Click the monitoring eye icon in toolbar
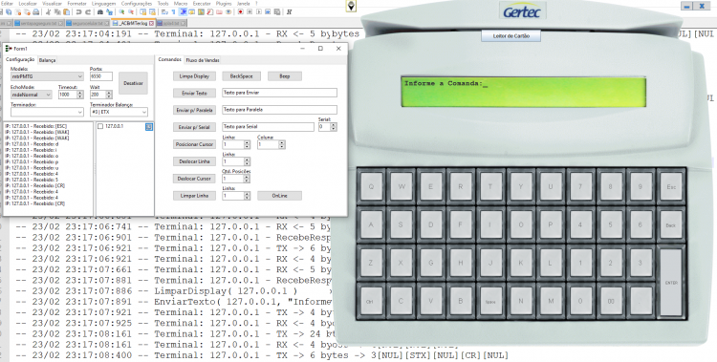The width and height of the screenshot is (717, 362). tap(228, 11)
